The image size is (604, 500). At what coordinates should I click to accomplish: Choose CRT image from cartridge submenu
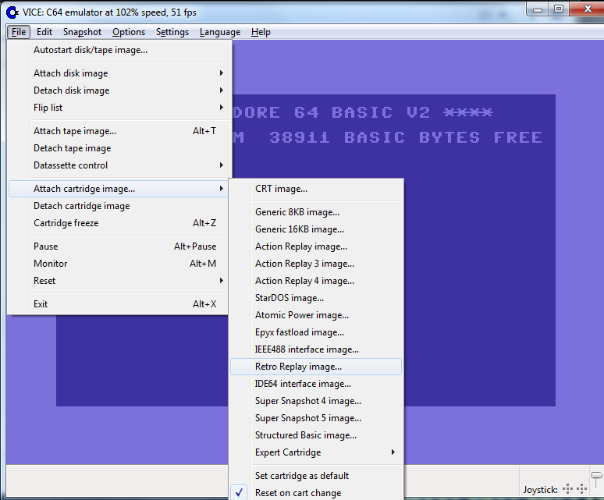pyautogui.click(x=281, y=189)
